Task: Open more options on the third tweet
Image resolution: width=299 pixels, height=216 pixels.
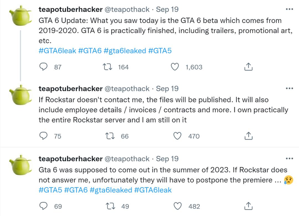Action: (x=289, y=159)
